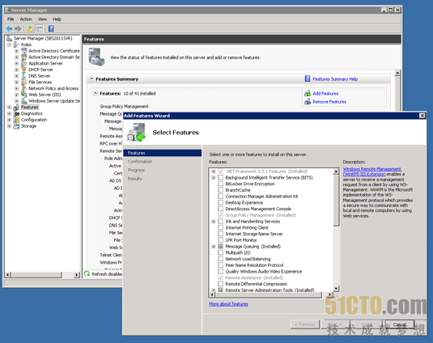Click the Remove Features link
The height and width of the screenshot is (343, 433).
[x=329, y=102]
